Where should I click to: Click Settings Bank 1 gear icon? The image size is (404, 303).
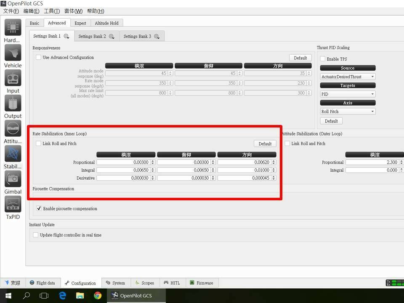(x=66, y=36)
